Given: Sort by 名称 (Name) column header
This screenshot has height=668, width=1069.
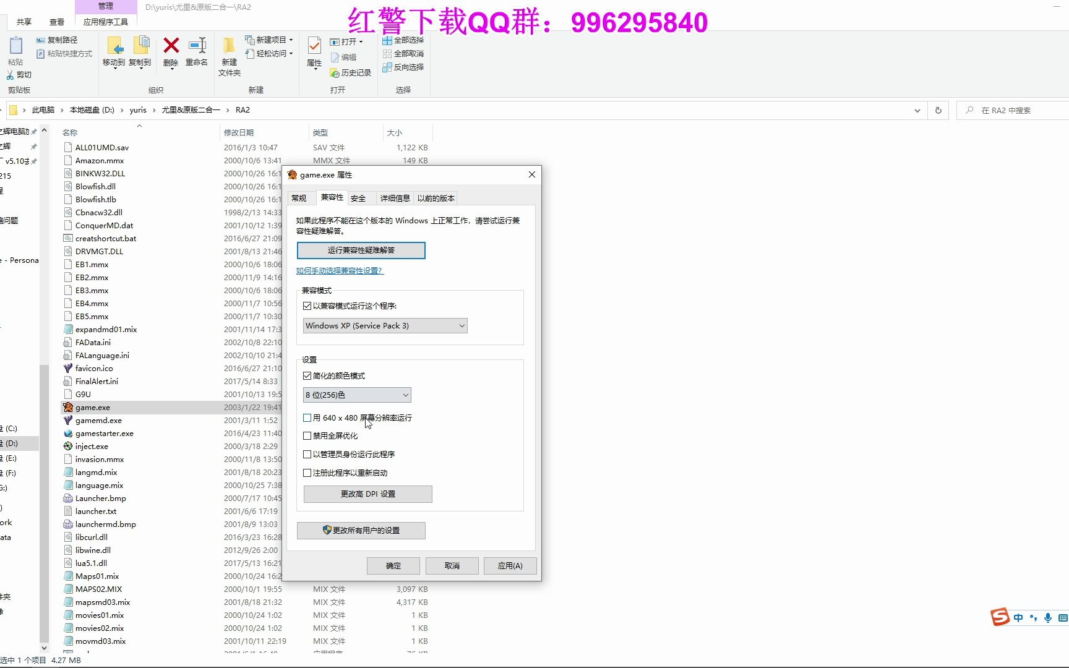Looking at the screenshot, I should tap(139, 132).
